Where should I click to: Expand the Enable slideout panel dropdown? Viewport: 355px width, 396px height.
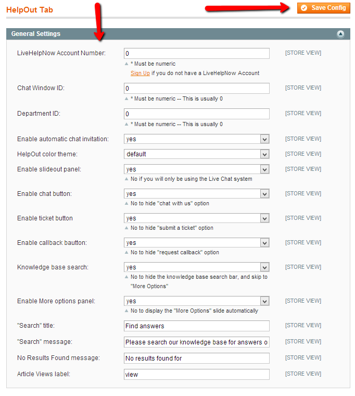click(x=196, y=169)
